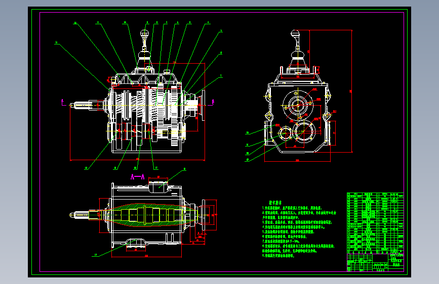Image resolution: width=439 pixels, height=284 pixels.
Task: Click the green parts list table
Action: point(375,223)
